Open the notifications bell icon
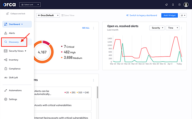Image resolution: width=192 pixels, height=119 pixels. 173,5
